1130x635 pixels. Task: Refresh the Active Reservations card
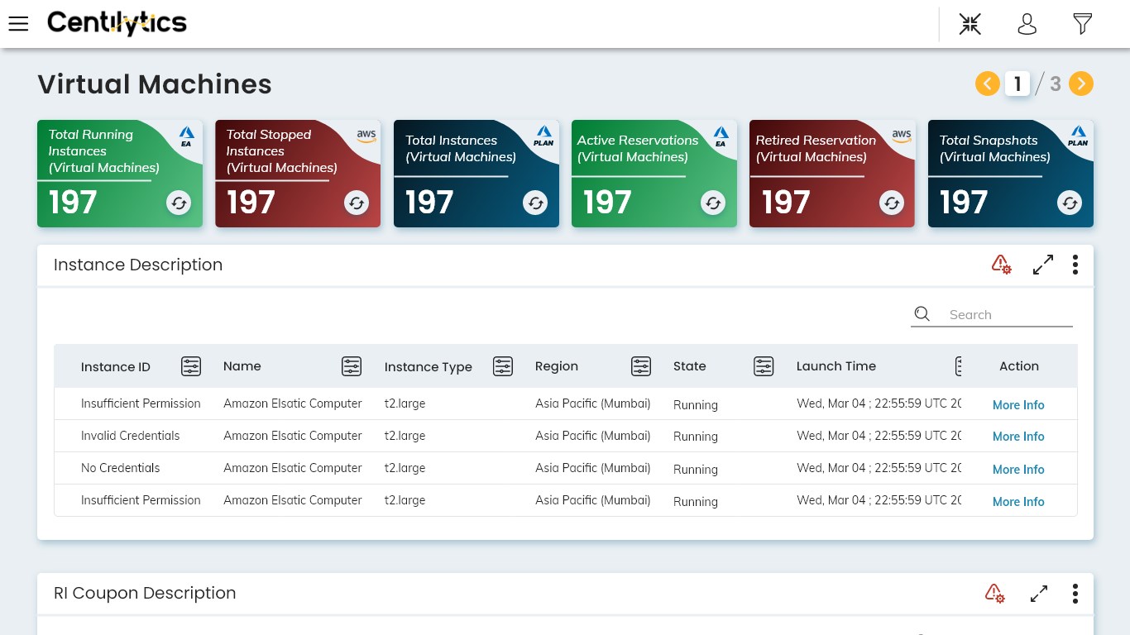[713, 203]
